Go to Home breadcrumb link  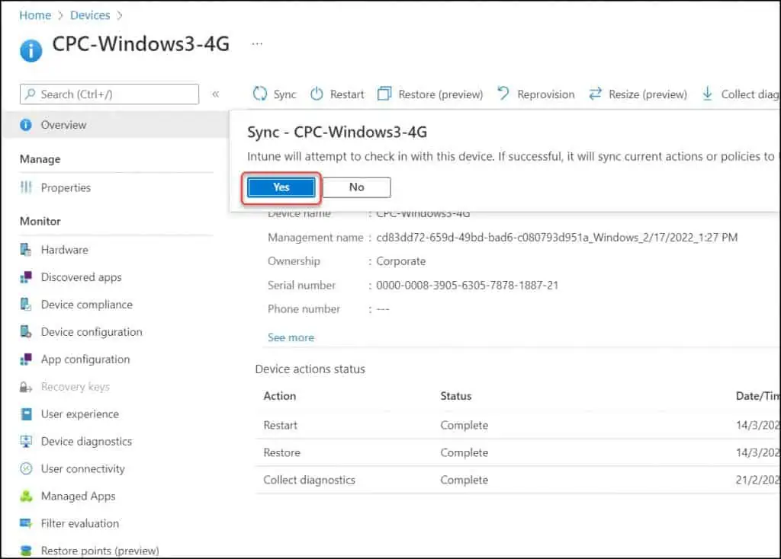click(35, 15)
